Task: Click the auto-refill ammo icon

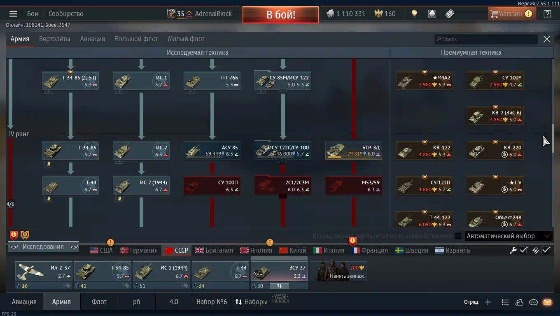Action: click(x=536, y=250)
